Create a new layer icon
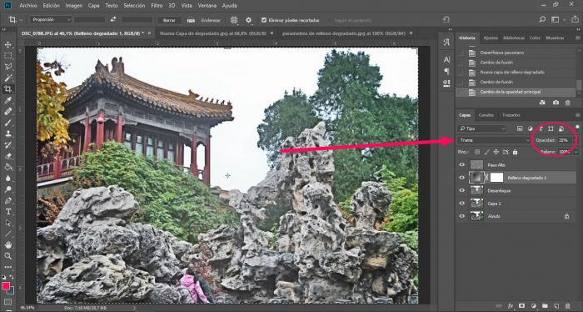Screen dimensions: 583x312 pyautogui.click(x=556, y=305)
